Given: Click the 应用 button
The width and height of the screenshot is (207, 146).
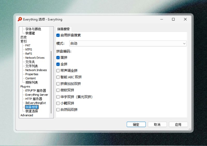Looking at the screenshot, I should coord(178,124).
